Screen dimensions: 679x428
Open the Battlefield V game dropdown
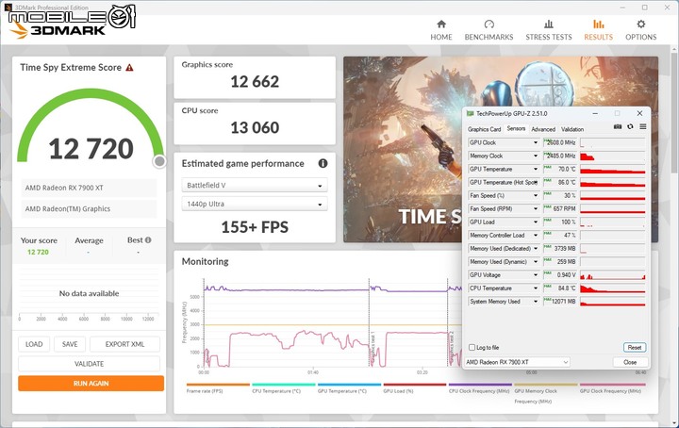[255, 185]
